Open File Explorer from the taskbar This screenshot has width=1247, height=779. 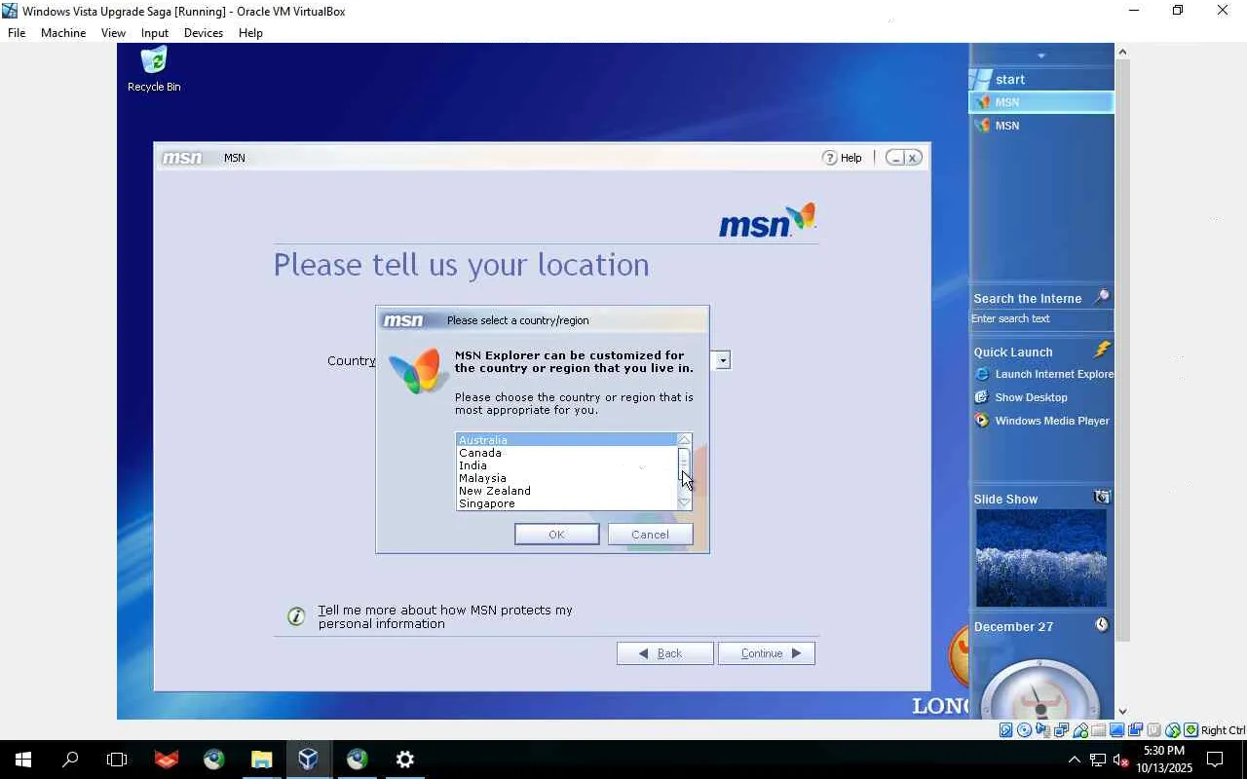click(x=261, y=760)
